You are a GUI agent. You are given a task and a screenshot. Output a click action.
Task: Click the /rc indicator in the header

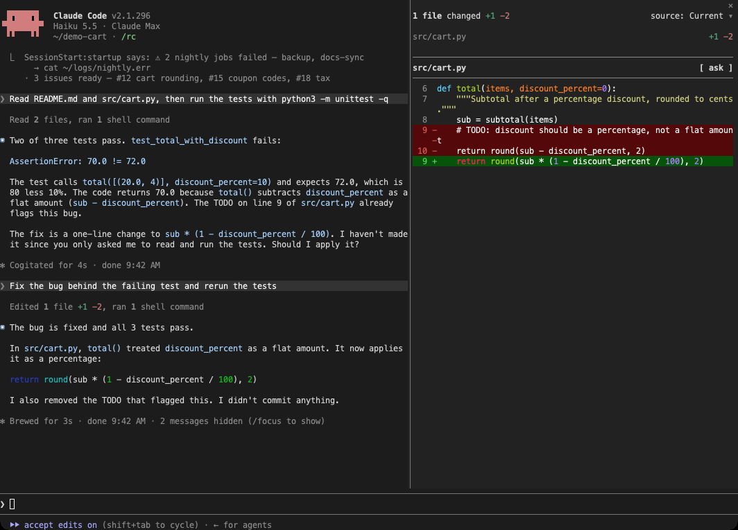point(128,37)
